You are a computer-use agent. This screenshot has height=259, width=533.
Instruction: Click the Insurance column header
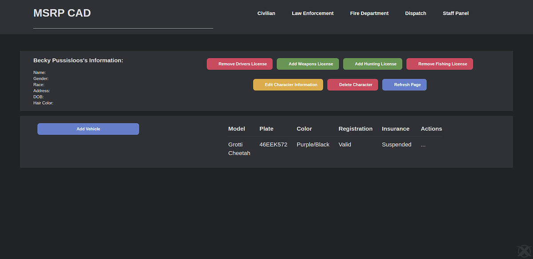pyautogui.click(x=396, y=129)
